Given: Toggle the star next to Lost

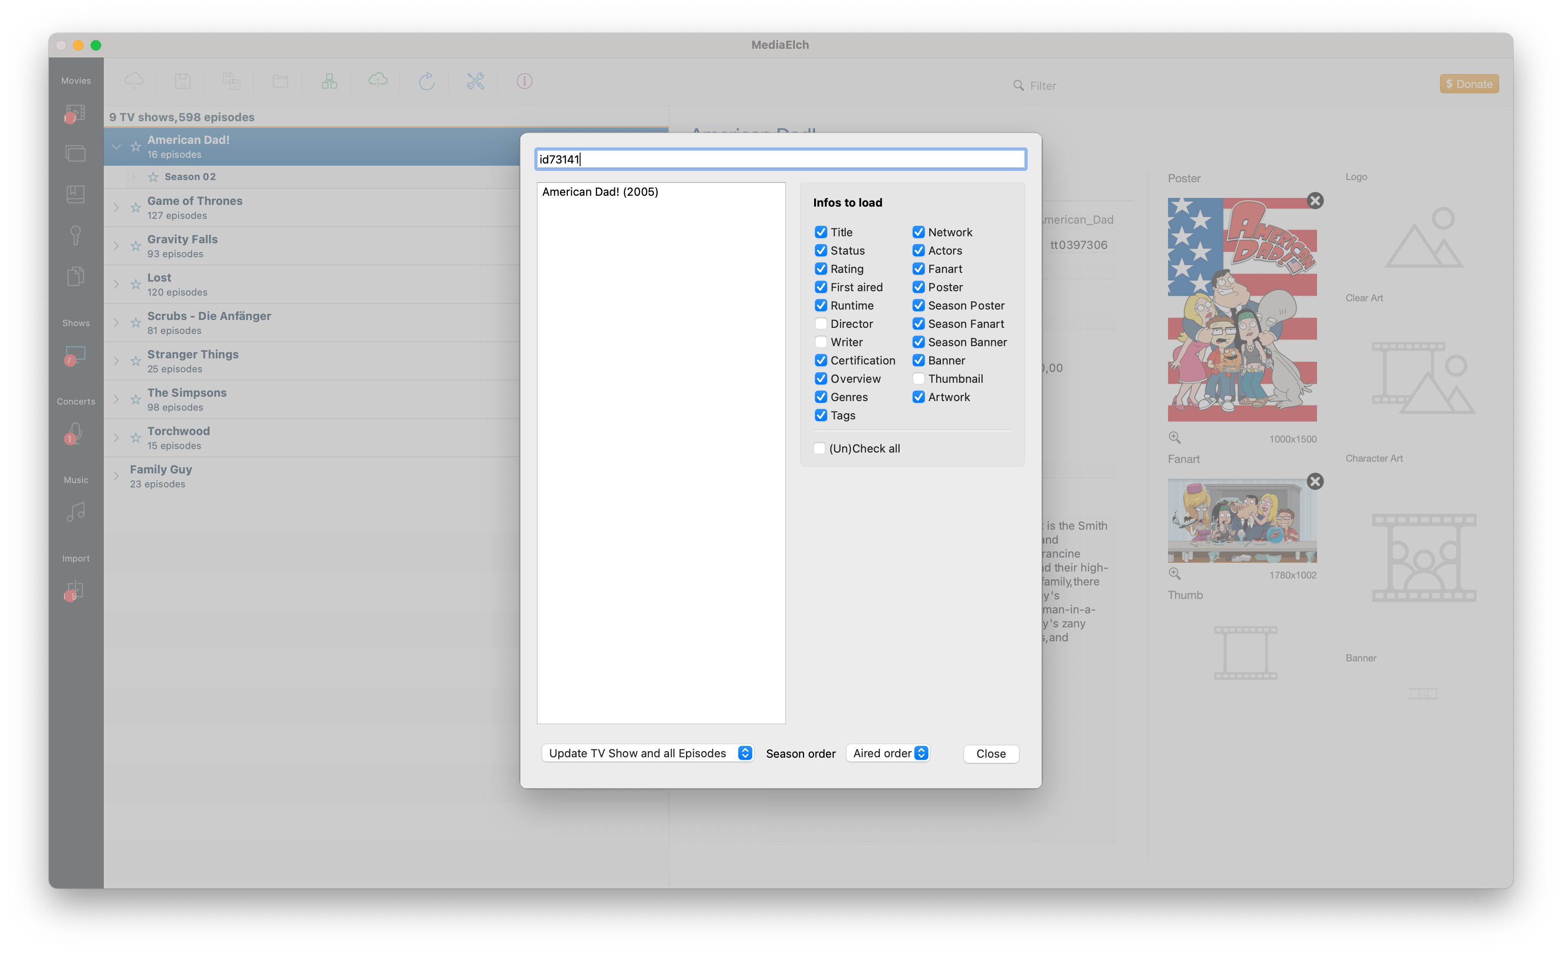Looking at the screenshot, I should [135, 284].
